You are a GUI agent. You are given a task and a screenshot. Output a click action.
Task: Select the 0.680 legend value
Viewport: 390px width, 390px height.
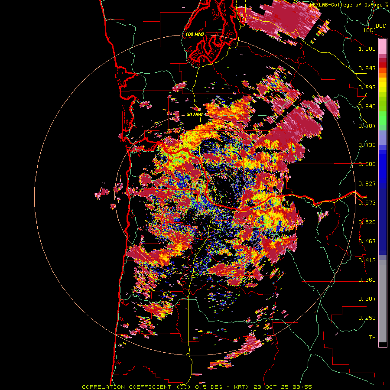[367, 164]
